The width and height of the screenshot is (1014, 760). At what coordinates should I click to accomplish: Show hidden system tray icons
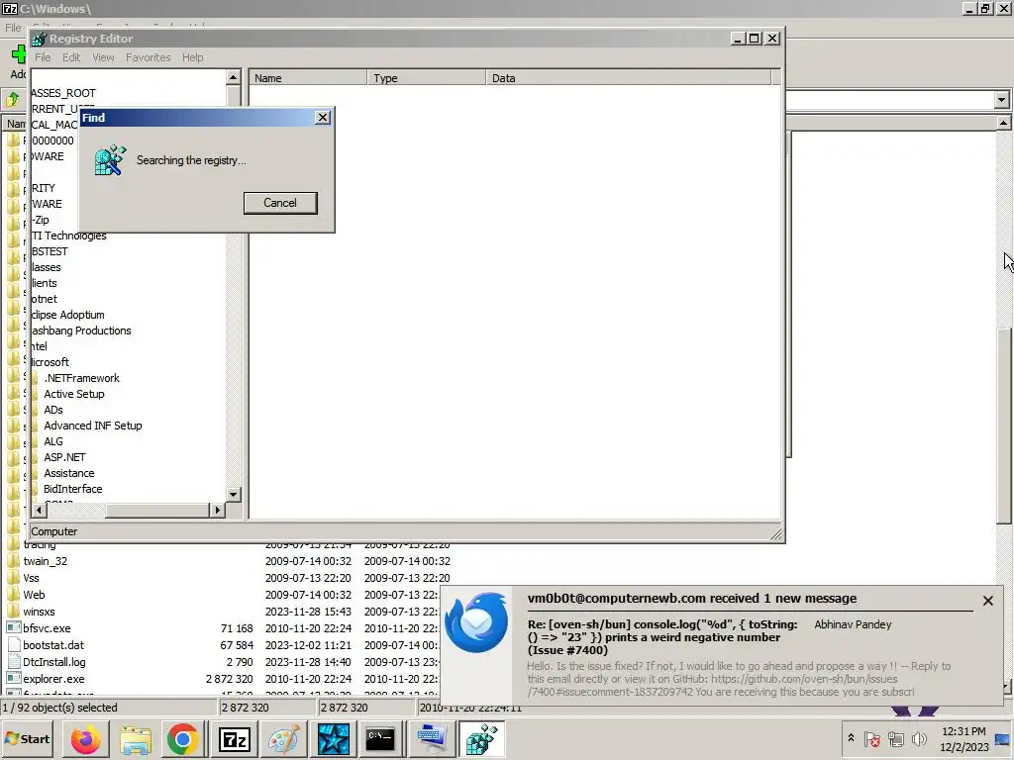pyautogui.click(x=851, y=738)
